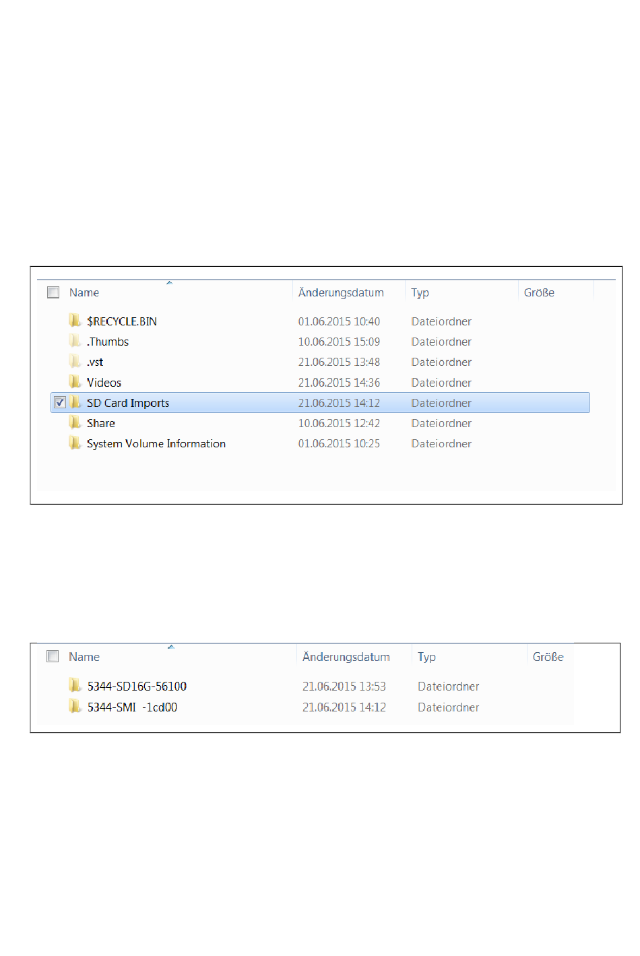The height and width of the screenshot is (956, 640).
Task: Click the upper Größe column header
Action: pyautogui.click(x=540, y=292)
